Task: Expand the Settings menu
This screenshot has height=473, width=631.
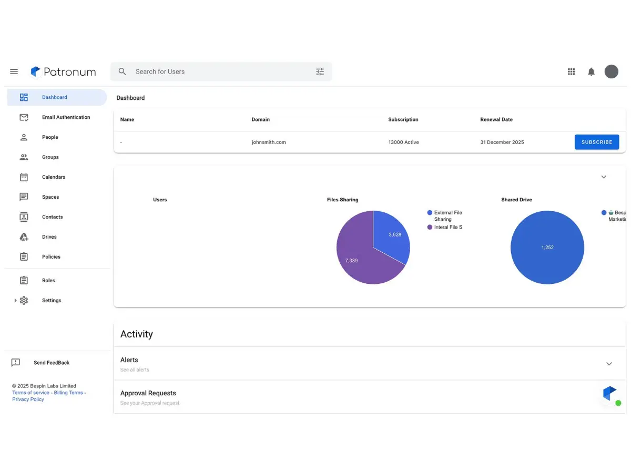Action: (51, 300)
